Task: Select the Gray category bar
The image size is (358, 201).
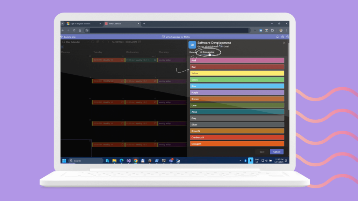Action: click(237, 118)
